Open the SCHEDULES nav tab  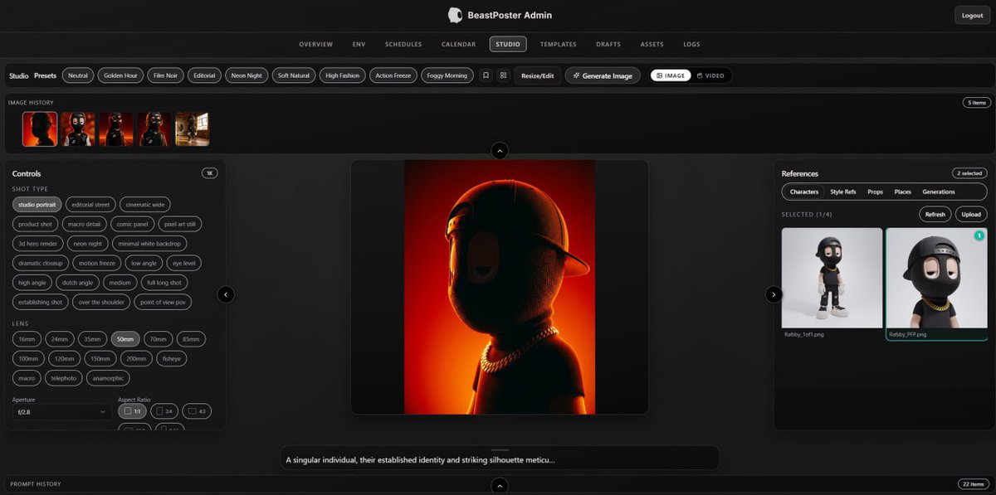click(x=403, y=44)
